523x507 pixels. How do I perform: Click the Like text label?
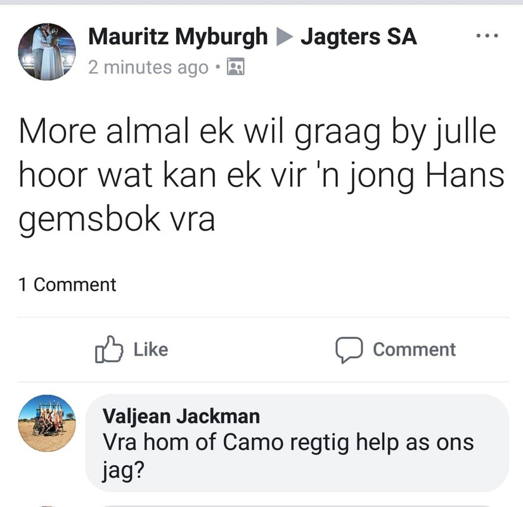[x=151, y=350]
